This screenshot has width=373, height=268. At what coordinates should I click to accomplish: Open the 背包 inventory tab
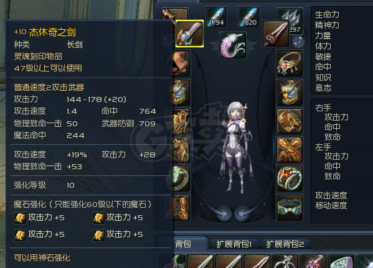tap(183, 244)
